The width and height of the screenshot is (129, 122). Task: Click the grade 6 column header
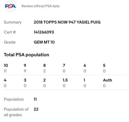[x=85, y=65]
